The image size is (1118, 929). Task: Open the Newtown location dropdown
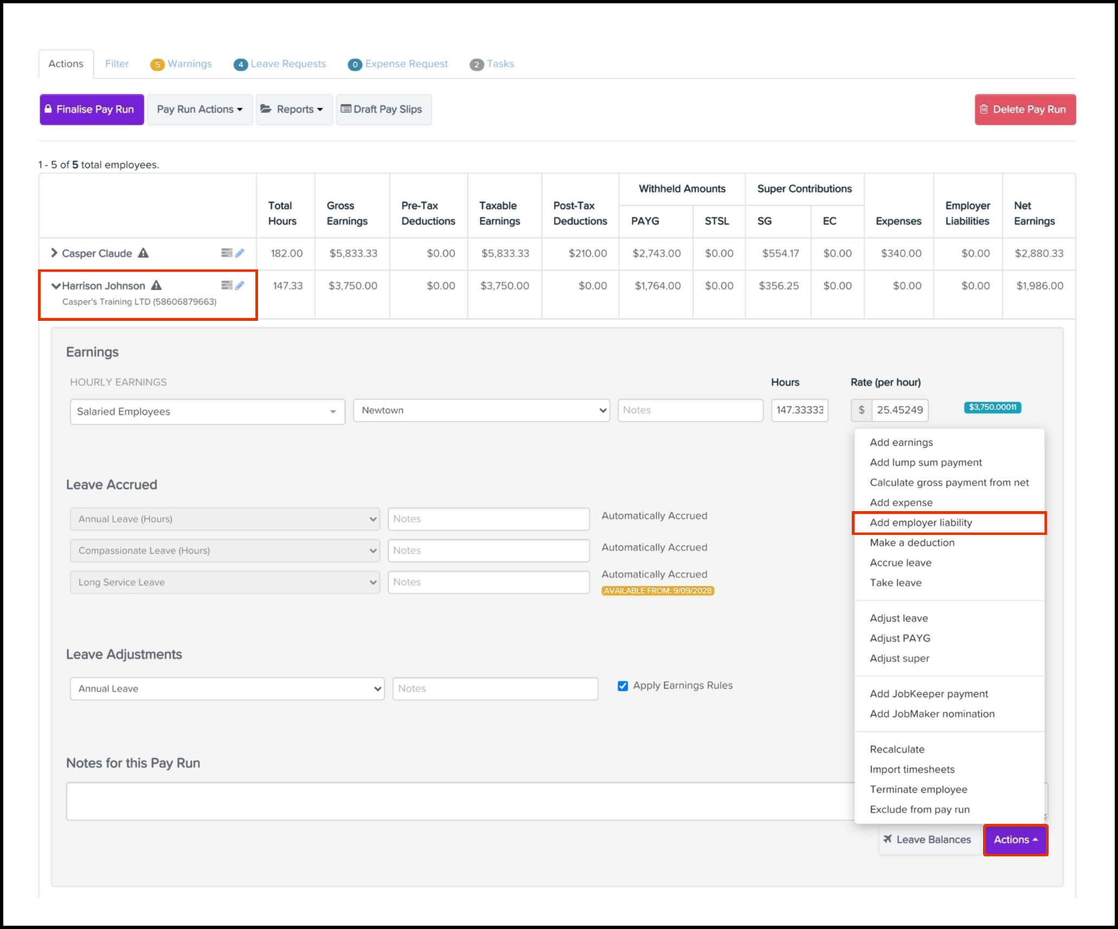point(481,410)
